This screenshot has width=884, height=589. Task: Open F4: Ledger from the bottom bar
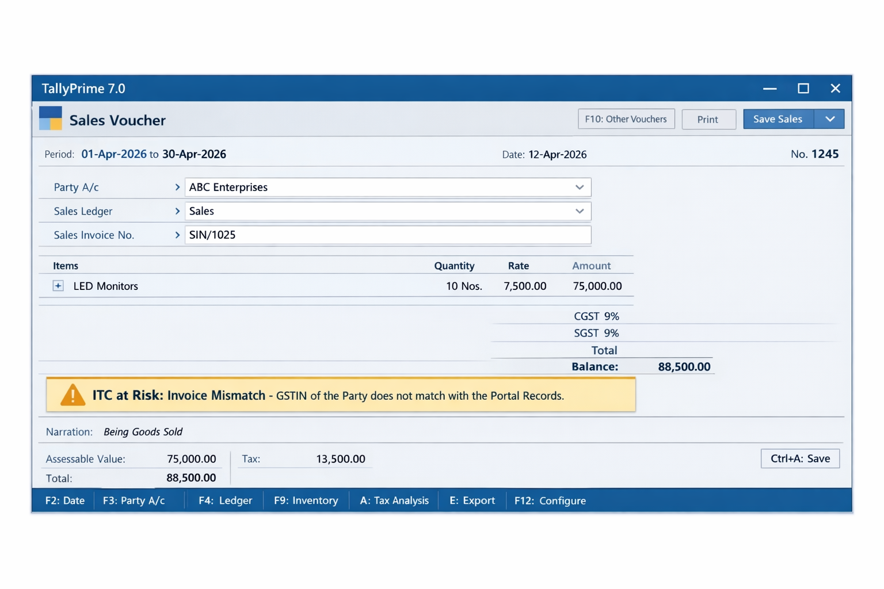225,500
